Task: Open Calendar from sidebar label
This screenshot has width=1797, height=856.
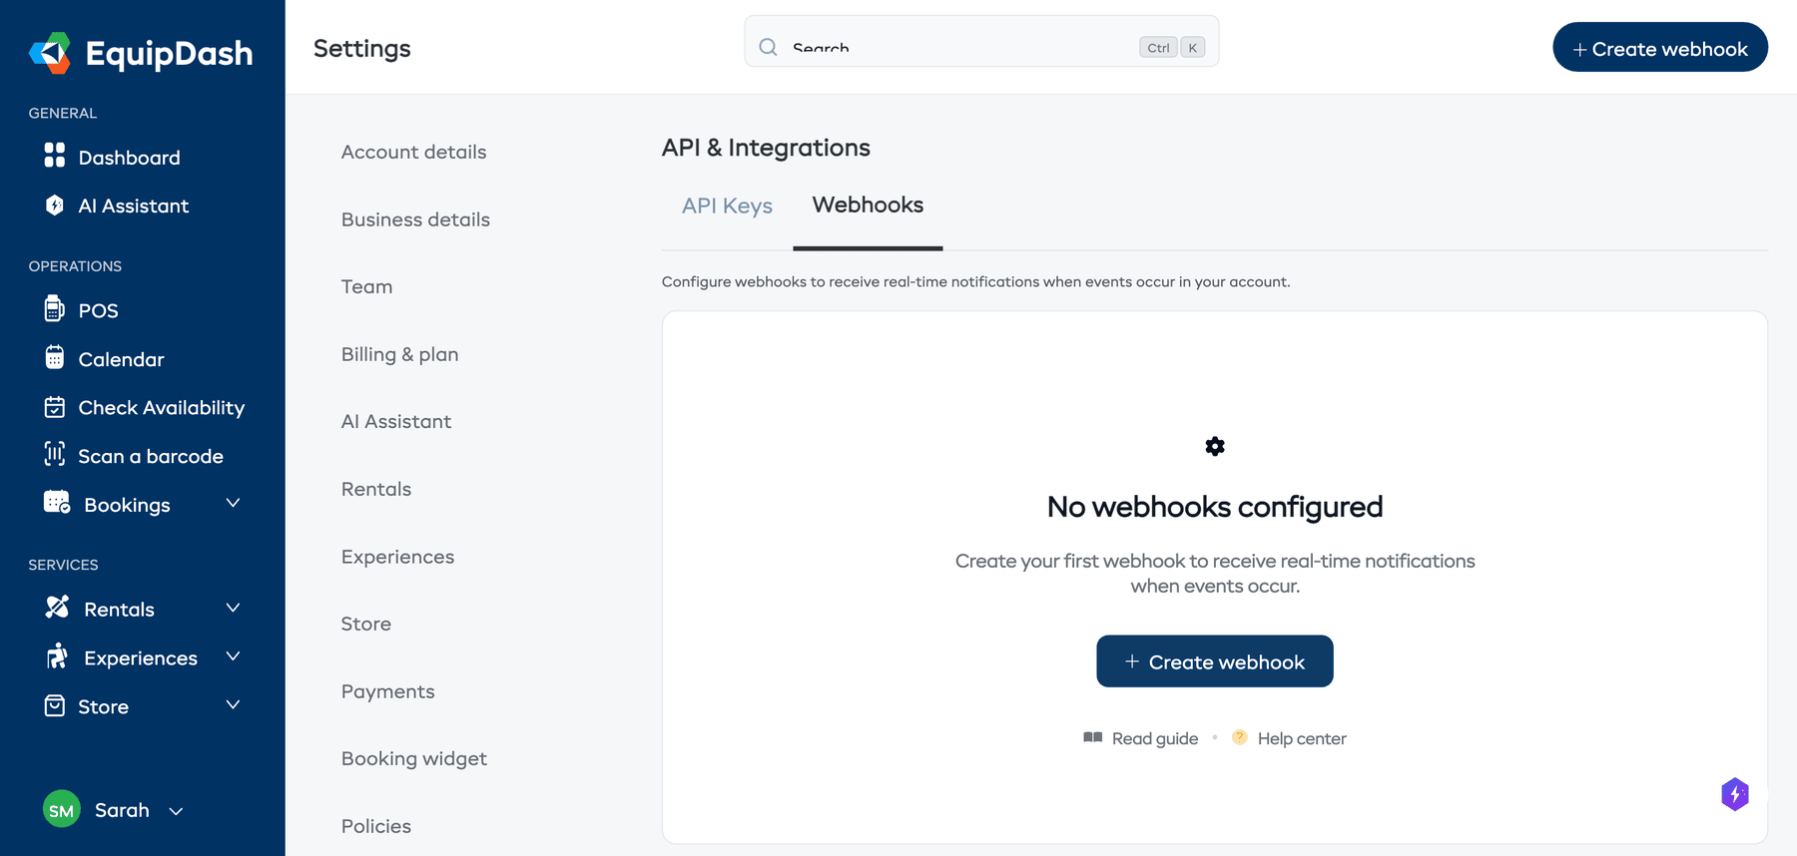Action: point(121,359)
